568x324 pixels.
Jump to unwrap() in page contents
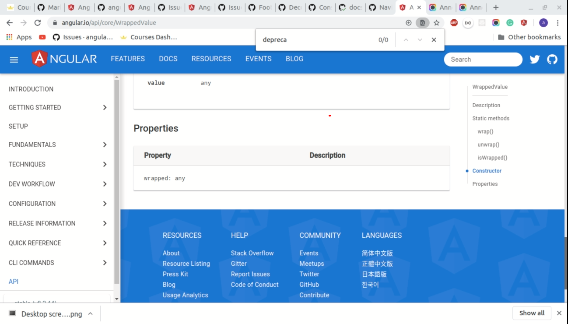488,144
